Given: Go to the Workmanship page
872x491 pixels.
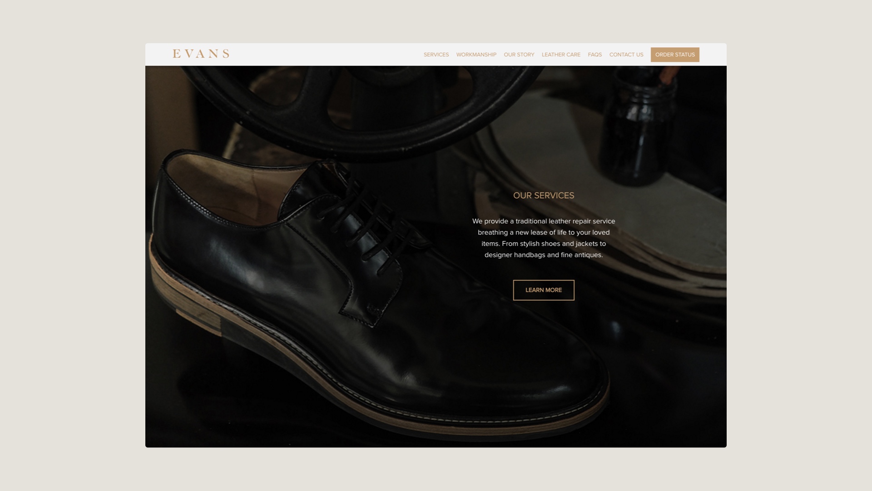Looking at the screenshot, I should tap(476, 55).
